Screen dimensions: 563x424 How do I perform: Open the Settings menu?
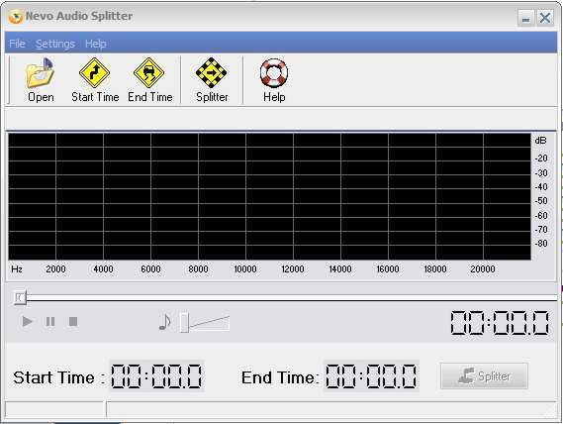(55, 44)
